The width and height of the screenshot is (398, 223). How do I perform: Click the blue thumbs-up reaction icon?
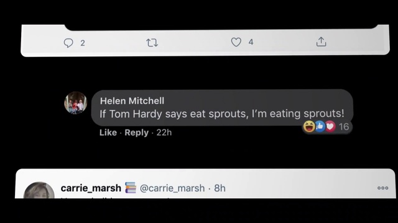[320, 126]
